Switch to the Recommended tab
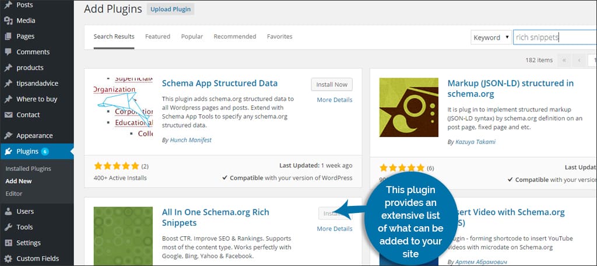The image size is (597, 266). coord(235,37)
